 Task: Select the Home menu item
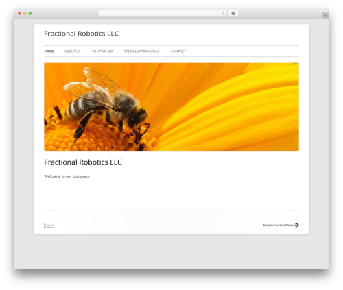click(x=49, y=51)
